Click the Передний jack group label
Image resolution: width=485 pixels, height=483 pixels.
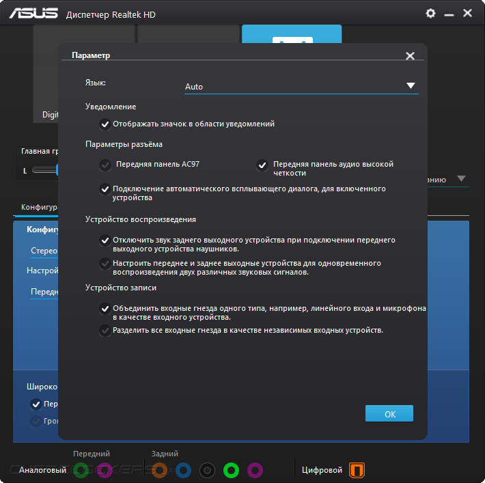(92, 454)
